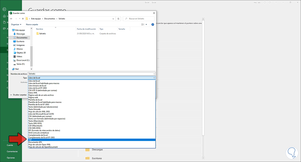Choose SYLK (vínculo simbólico) type

92,133
